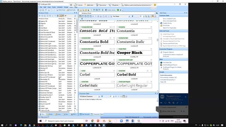Open the View menu
The height and width of the screenshot is (127, 226).
[49, 7]
